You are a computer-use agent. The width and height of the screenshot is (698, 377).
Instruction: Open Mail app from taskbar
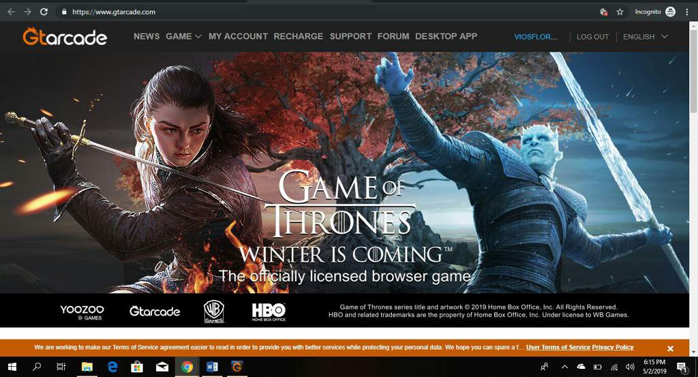(x=162, y=367)
